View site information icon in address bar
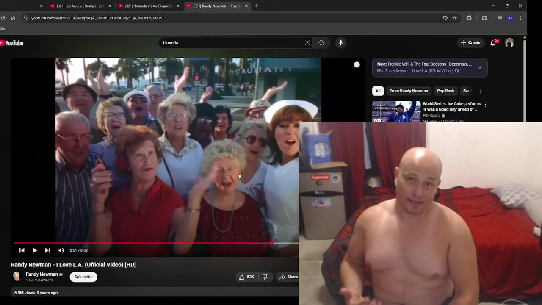 [x=25, y=18]
